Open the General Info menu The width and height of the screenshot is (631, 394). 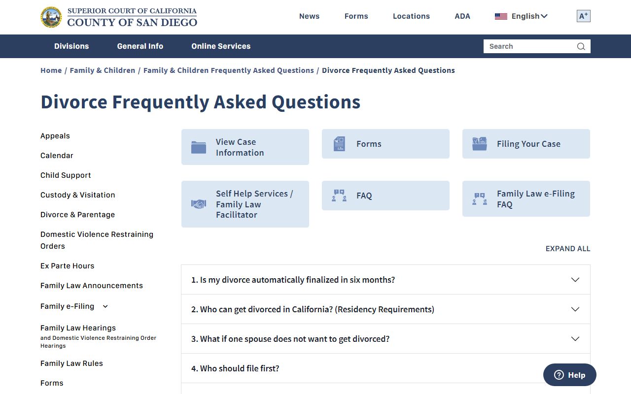tap(140, 46)
